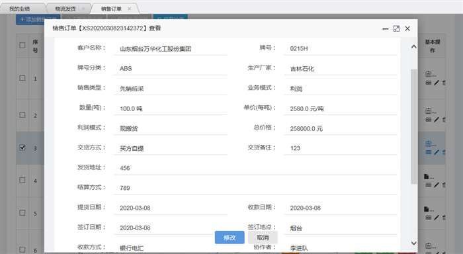
Task: Close the 销售订单 查看 dialog
Action: pyautogui.click(x=407, y=28)
